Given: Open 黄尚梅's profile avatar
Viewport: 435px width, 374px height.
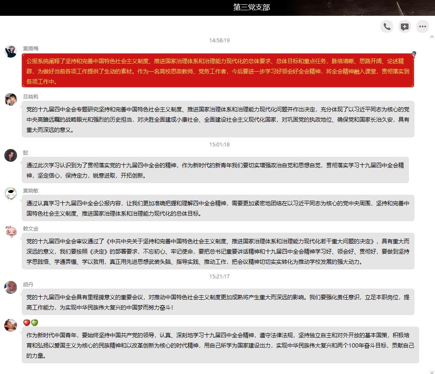Looking at the screenshot, I should [11, 51].
